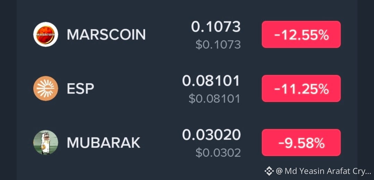The width and height of the screenshot is (374, 180).
Task: Click the MUBARAK coin avatar icon
Action: 45,142
